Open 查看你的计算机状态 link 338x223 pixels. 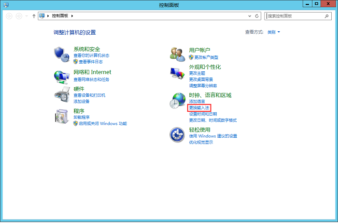click(91, 55)
